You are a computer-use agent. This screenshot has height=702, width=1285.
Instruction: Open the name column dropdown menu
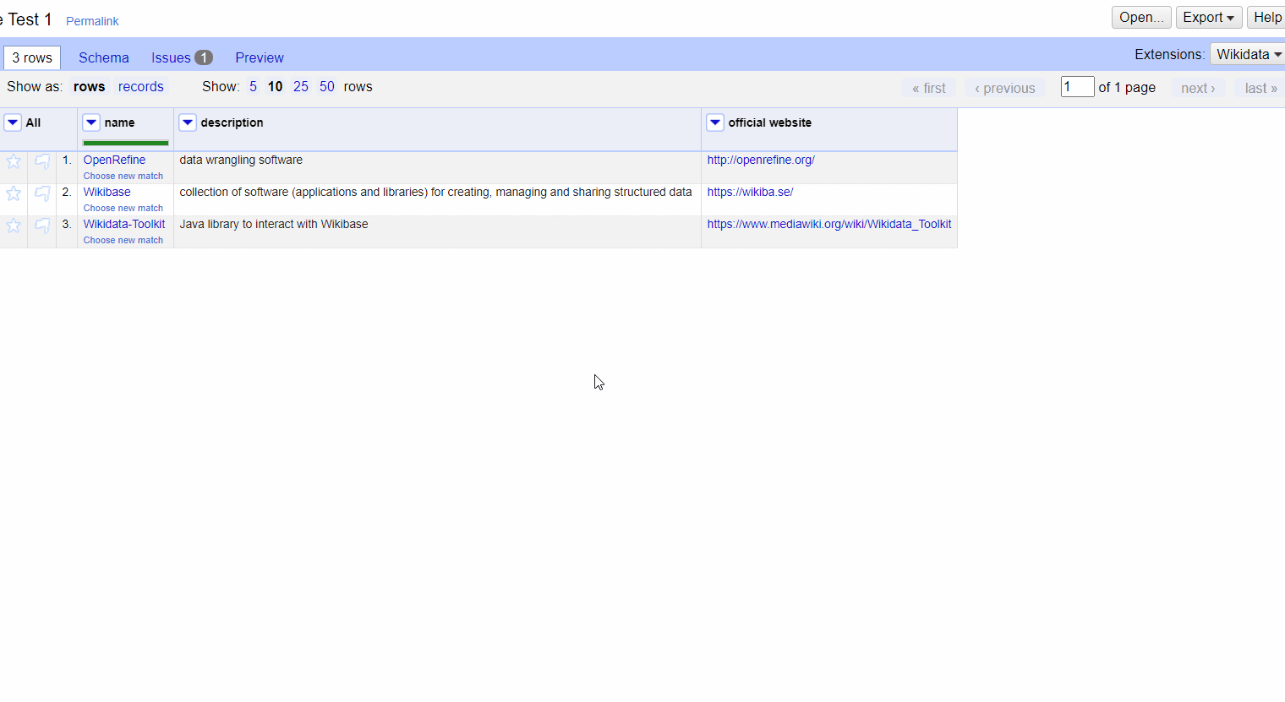coord(91,122)
